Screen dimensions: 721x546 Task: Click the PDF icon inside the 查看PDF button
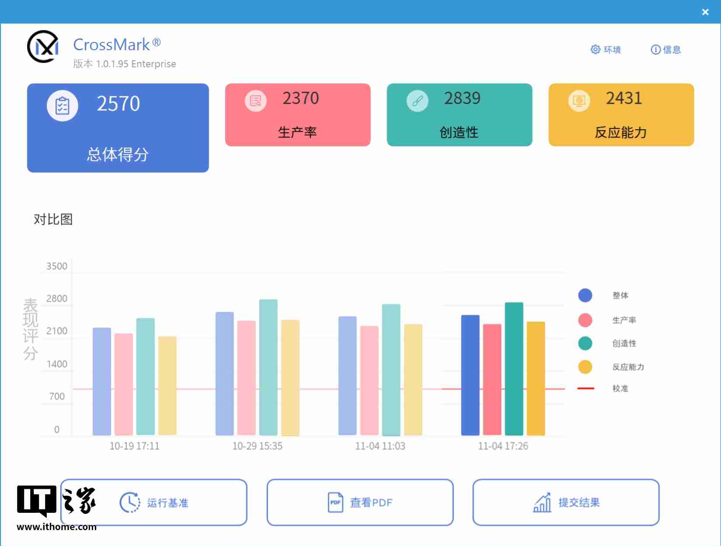(335, 502)
